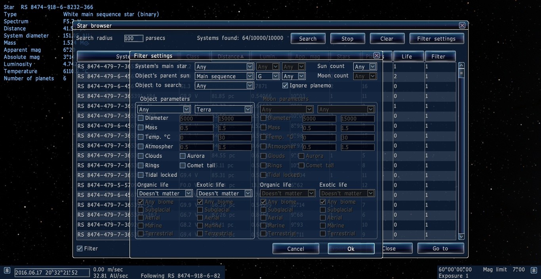Click the Search button
This screenshot has height=279, width=541.
[308, 38]
